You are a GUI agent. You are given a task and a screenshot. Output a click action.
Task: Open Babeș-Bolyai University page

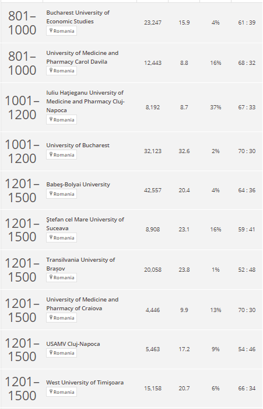(x=78, y=185)
